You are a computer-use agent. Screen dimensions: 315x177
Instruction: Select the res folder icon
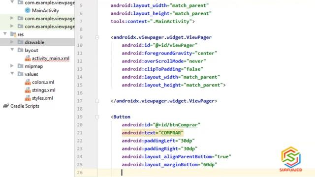[13, 34]
